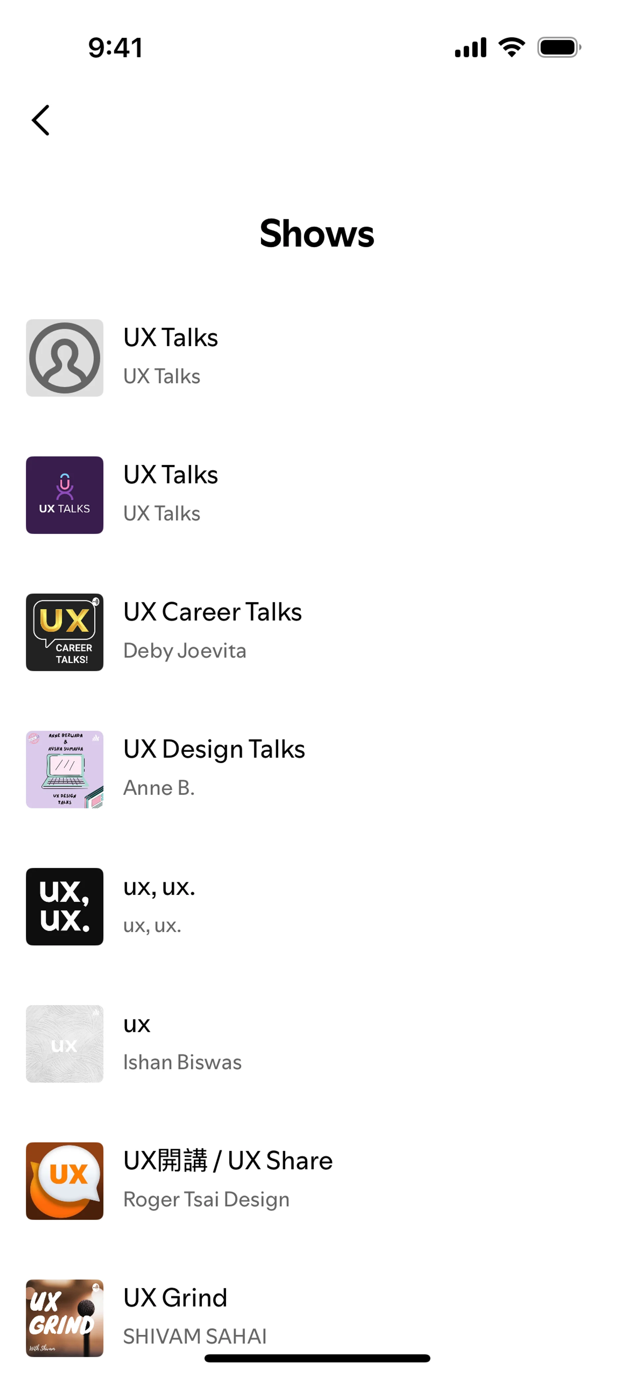The width and height of the screenshot is (634, 1375).
Task: Open the UX Design Talks laptop artwork
Action: (65, 769)
